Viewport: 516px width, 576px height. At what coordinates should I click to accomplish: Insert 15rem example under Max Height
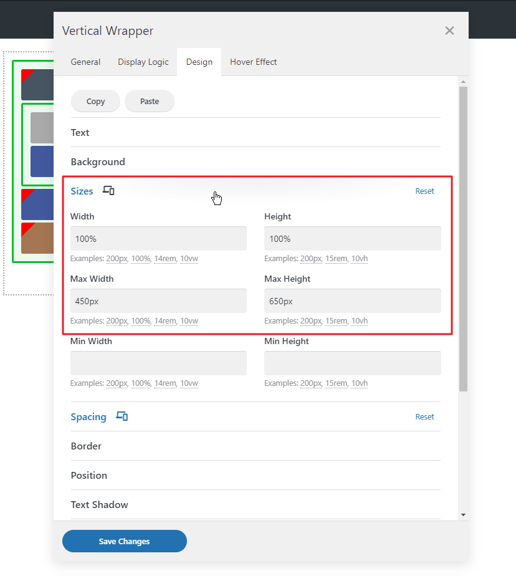pyautogui.click(x=337, y=321)
